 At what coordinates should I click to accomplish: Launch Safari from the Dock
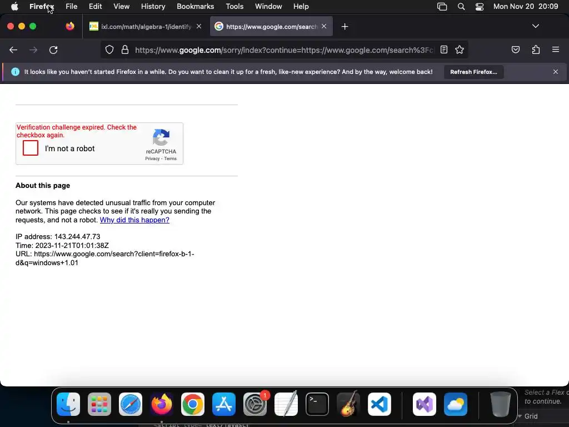click(x=130, y=404)
